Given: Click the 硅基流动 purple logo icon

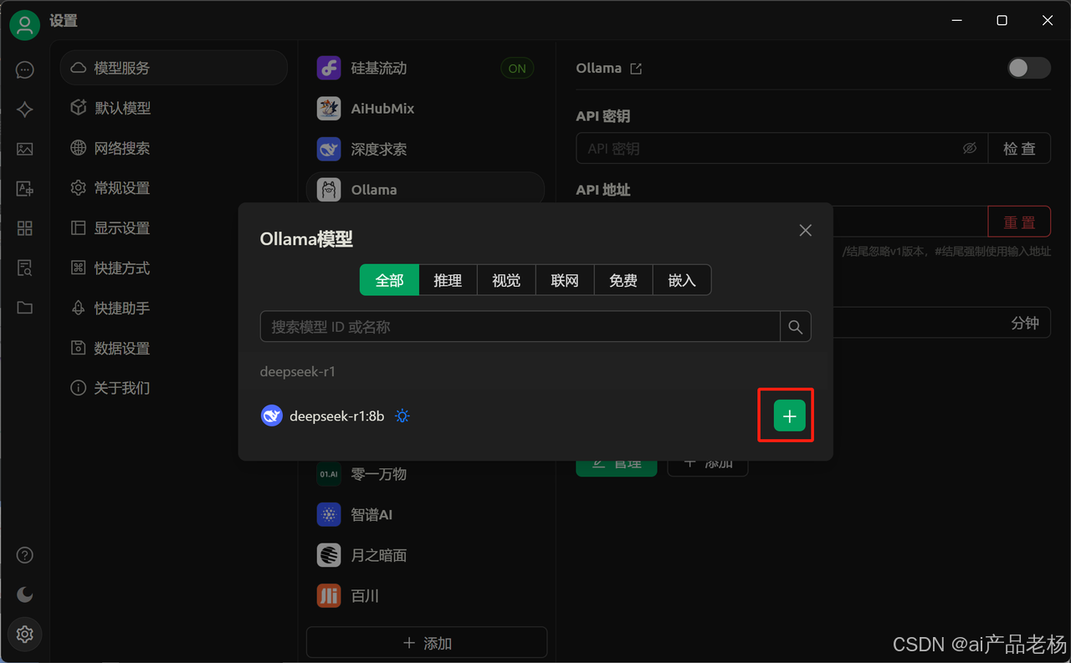Looking at the screenshot, I should tap(329, 69).
